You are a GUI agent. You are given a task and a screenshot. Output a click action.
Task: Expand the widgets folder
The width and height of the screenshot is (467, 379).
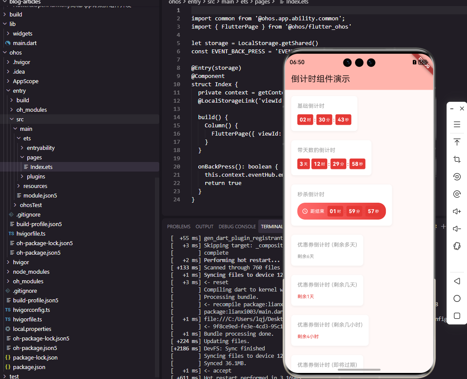[8, 34]
